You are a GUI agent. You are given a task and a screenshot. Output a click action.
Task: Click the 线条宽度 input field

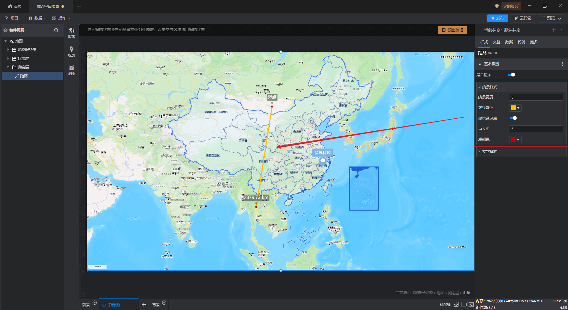click(x=536, y=97)
